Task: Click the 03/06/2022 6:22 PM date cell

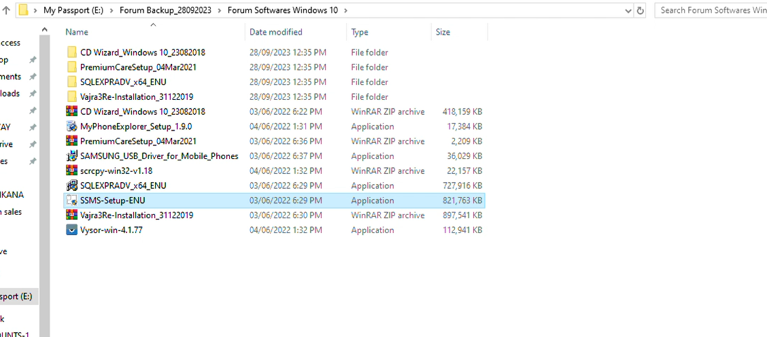Action: [286, 111]
